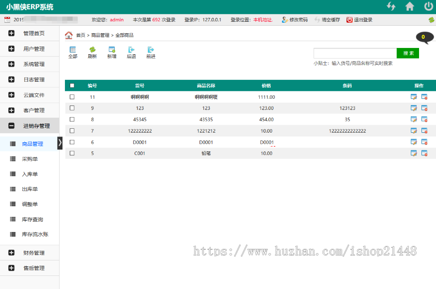
Task: Go to home via header house icon
Action: click(x=409, y=6)
